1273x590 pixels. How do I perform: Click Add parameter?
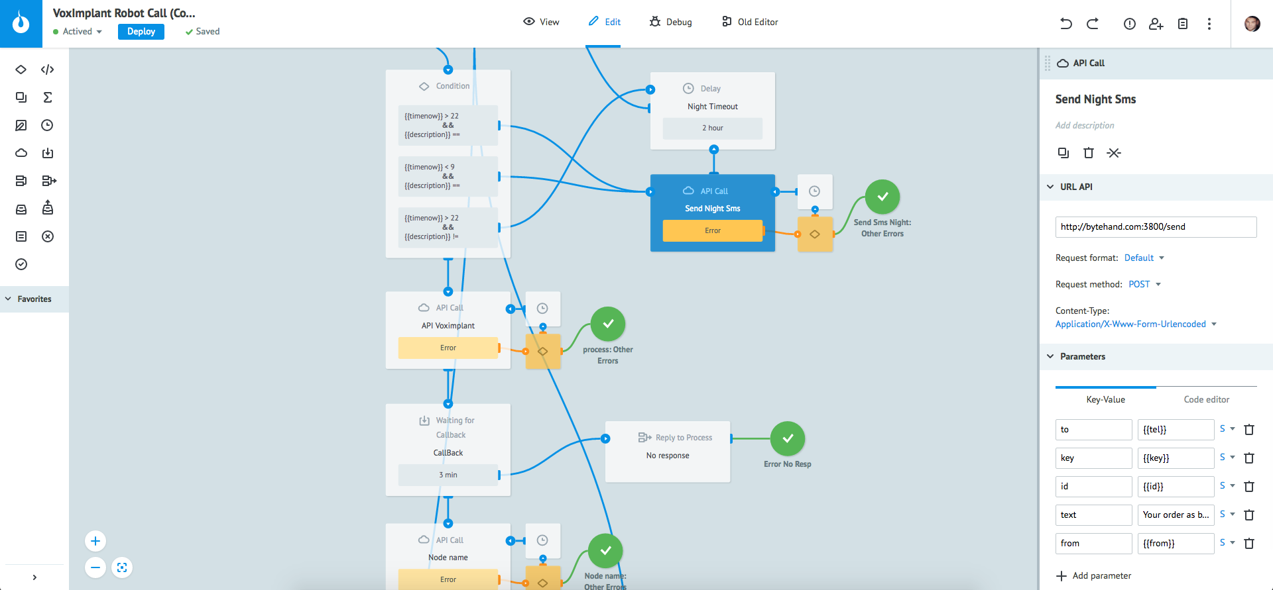[1094, 575]
